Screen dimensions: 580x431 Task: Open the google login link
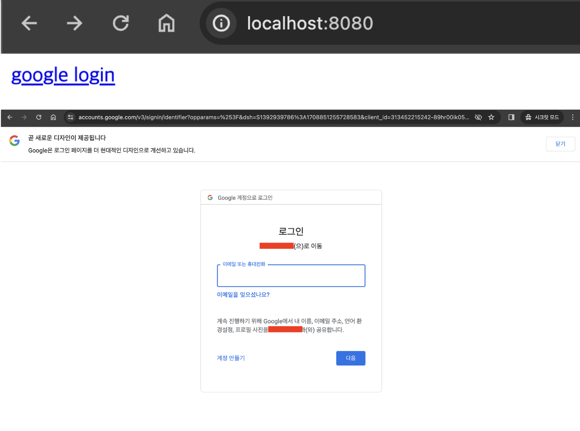click(x=63, y=76)
